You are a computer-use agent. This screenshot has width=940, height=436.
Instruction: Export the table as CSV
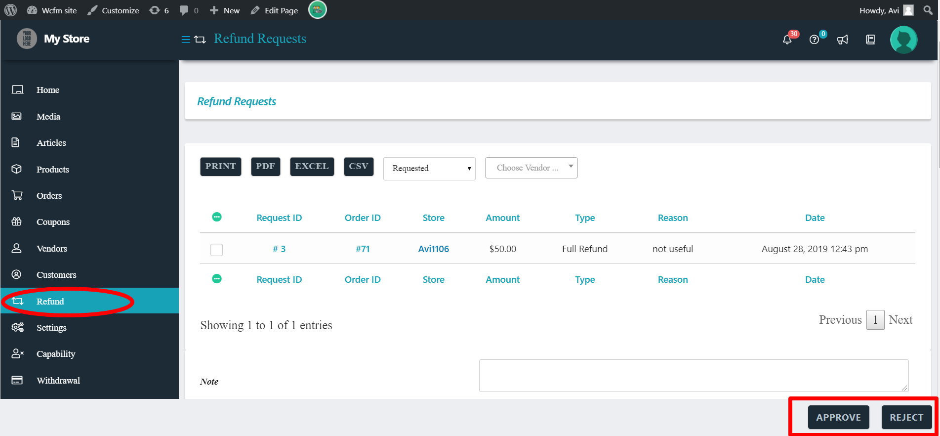coord(359,167)
